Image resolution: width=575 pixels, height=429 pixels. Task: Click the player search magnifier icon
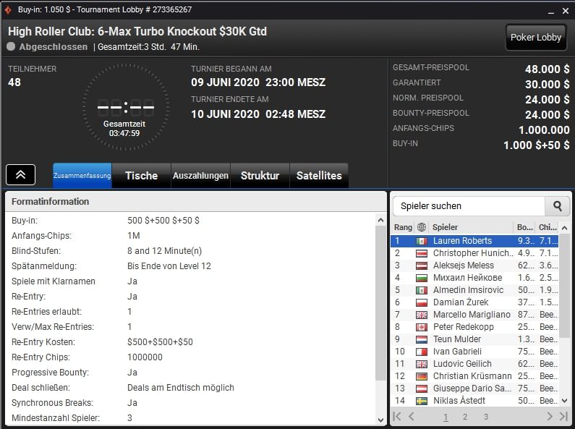click(557, 206)
